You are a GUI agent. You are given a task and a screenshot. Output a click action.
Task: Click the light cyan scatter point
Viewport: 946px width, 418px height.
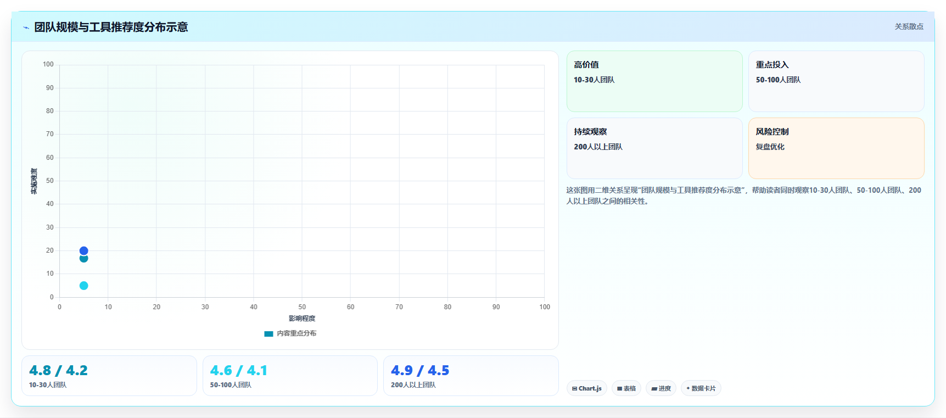tap(83, 286)
